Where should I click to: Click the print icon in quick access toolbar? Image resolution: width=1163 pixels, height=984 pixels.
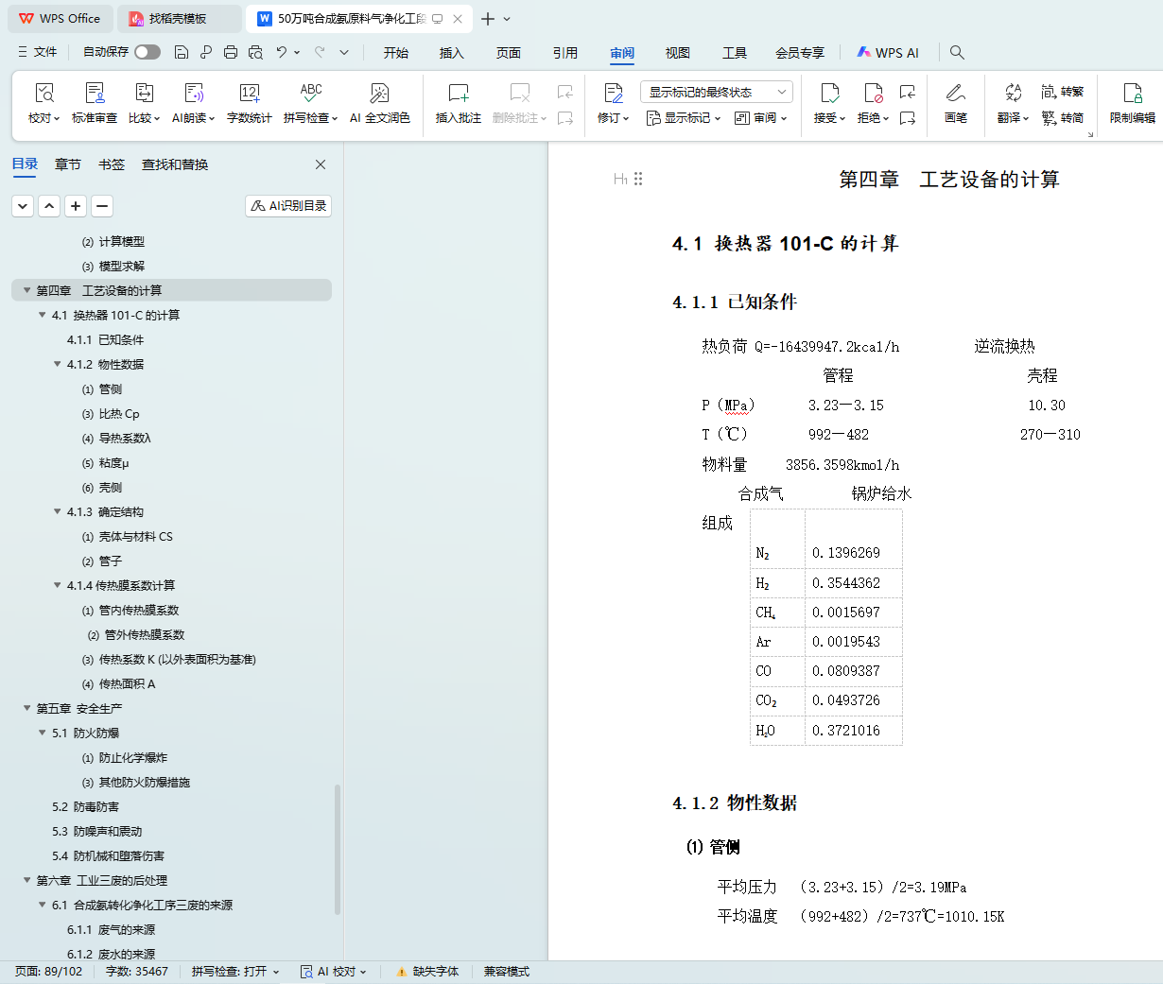pos(231,53)
